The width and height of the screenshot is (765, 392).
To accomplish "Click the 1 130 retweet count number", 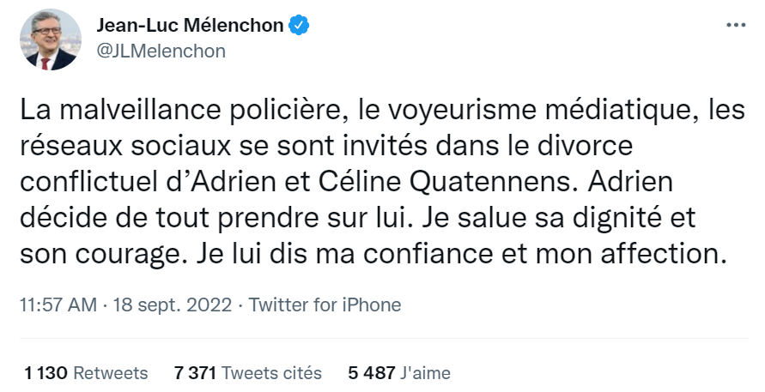I will (46, 373).
